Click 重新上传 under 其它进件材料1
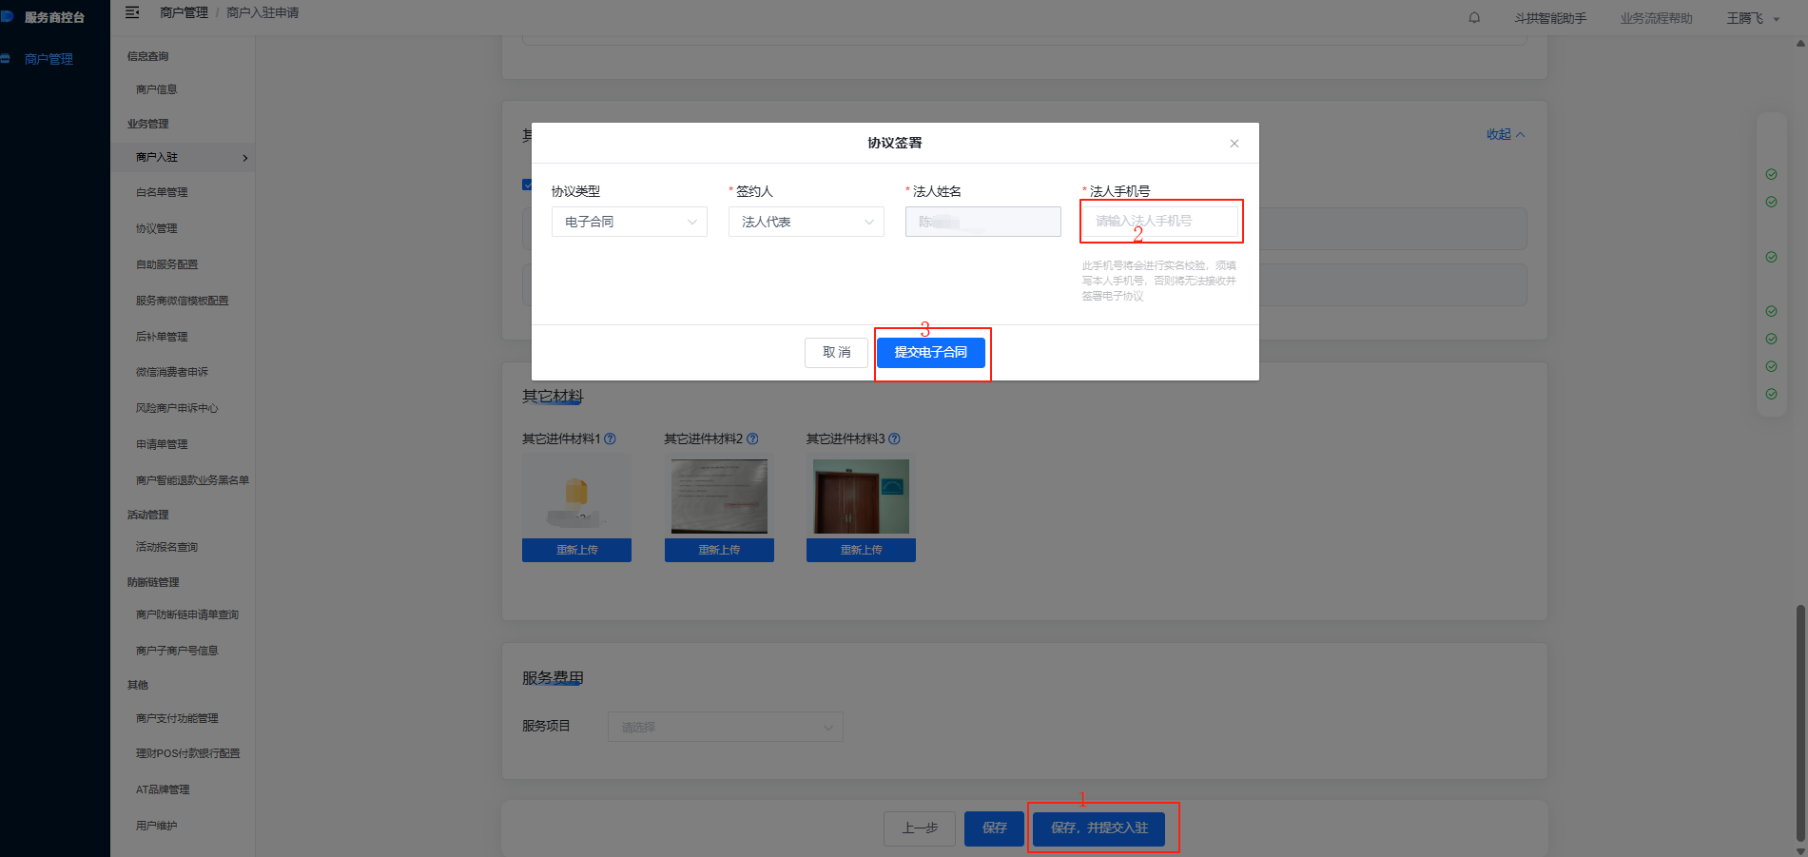 (576, 550)
